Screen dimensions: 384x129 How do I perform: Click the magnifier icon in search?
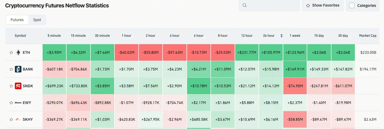click(245, 5)
